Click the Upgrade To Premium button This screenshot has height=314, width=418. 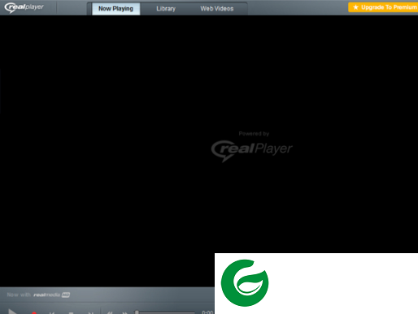pyautogui.click(x=383, y=7)
